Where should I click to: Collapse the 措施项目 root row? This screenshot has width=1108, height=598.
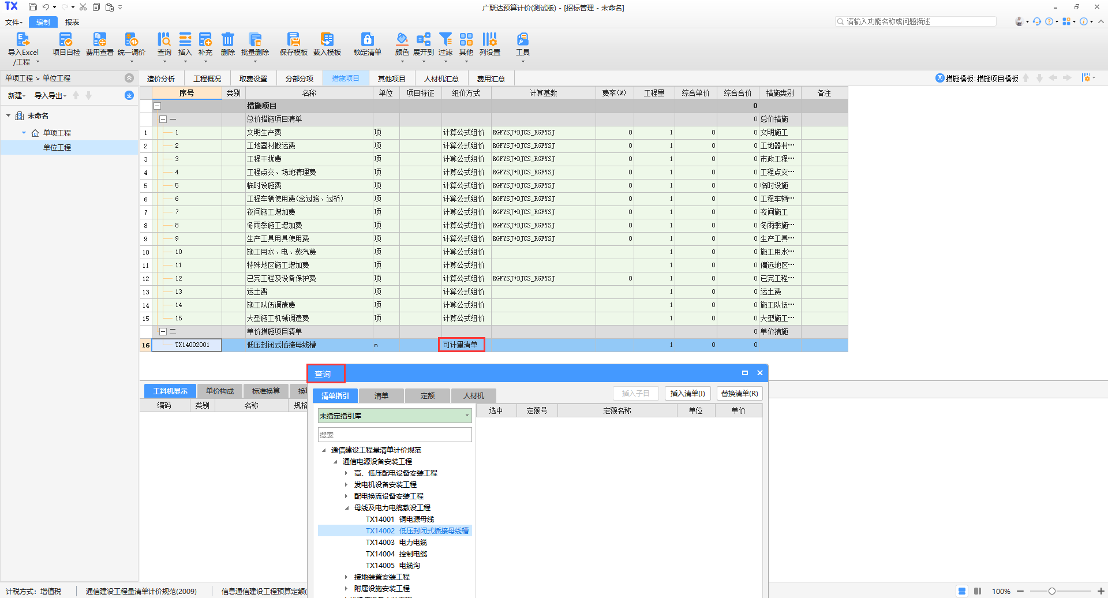point(157,106)
